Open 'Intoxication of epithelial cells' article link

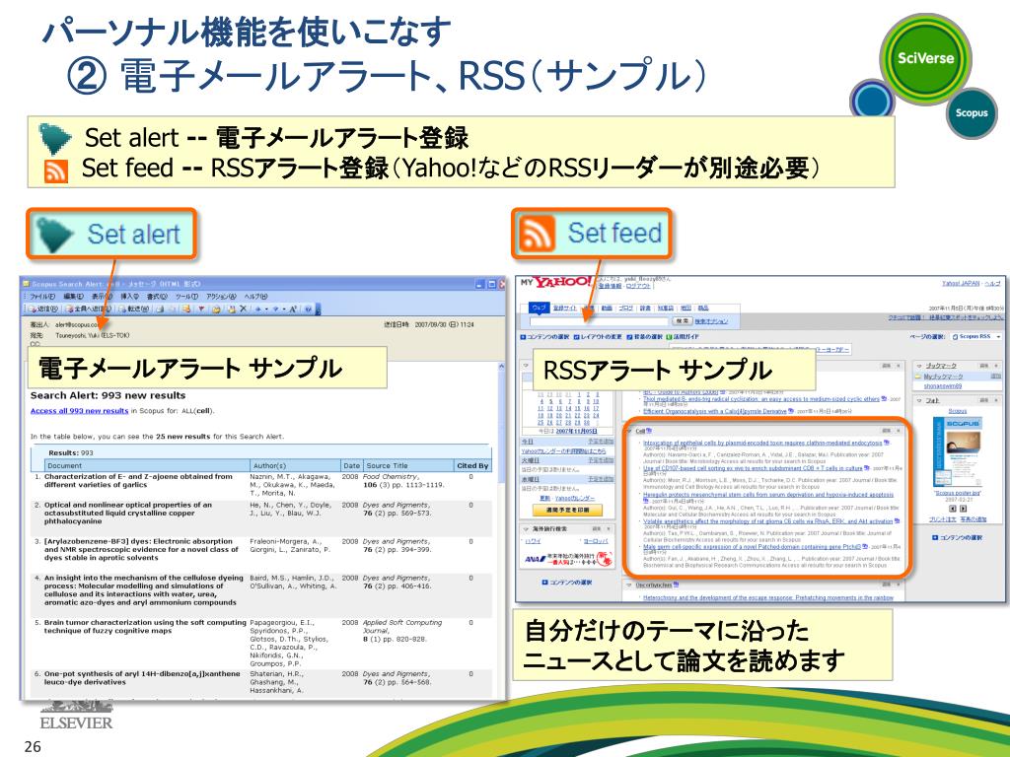(x=762, y=443)
